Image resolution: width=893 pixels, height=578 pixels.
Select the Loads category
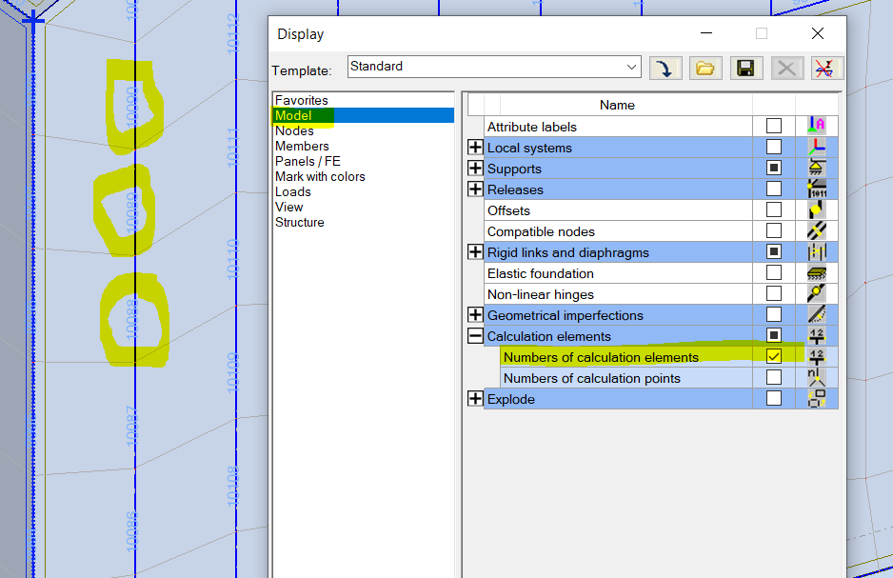292,191
